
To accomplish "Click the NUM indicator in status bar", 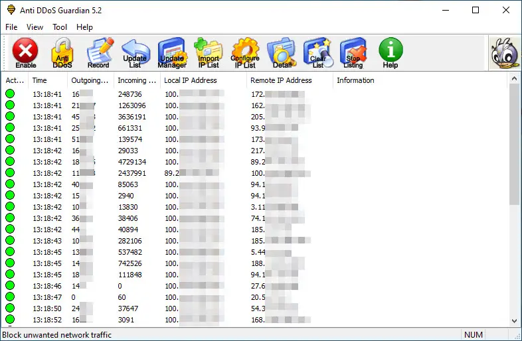I will point(474,334).
